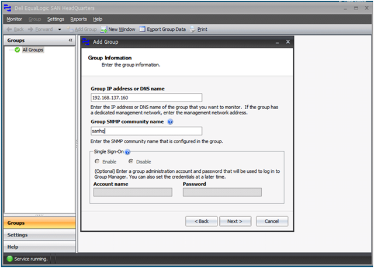
Task: Open the Settings menu
Action: (56, 19)
